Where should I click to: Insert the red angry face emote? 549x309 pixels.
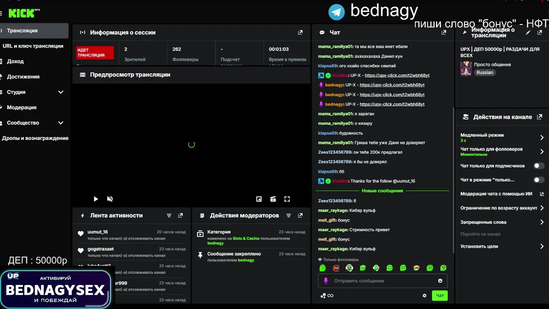336,268
